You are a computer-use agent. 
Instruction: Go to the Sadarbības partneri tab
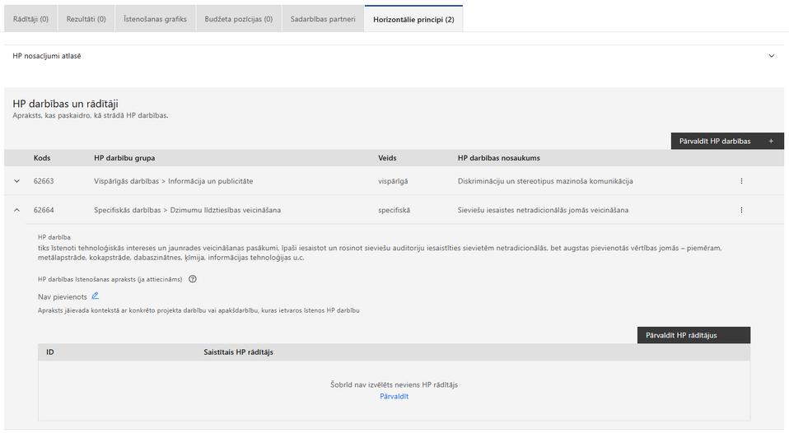coord(322,19)
